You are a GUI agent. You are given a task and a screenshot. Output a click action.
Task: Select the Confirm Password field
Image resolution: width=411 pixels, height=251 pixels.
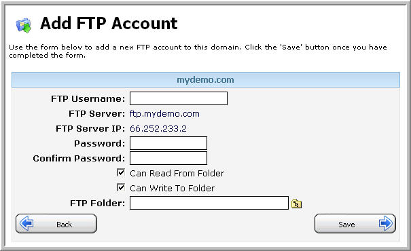tap(168, 158)
